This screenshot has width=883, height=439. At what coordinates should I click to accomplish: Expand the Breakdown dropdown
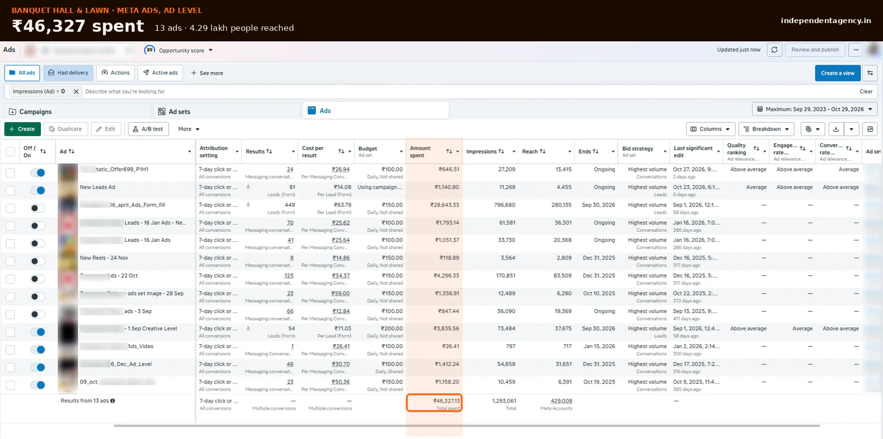pos(766,129)
